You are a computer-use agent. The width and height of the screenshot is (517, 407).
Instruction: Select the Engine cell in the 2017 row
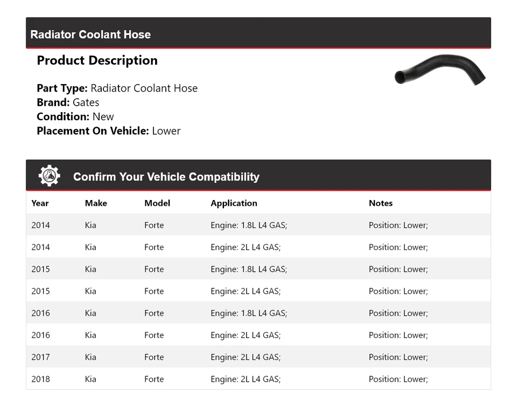[246, 357]
